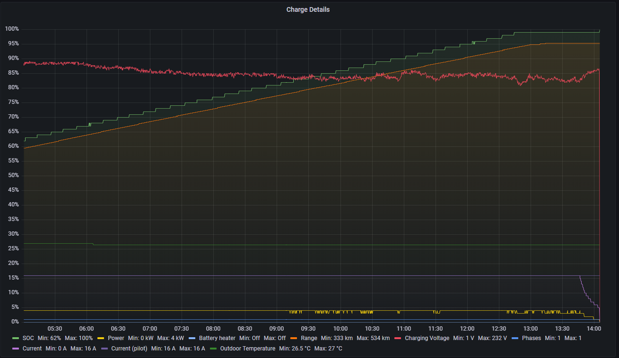Click the yellow Power color swatch
The height and width of the screenshot is (358, 619).
pos(101,338)
